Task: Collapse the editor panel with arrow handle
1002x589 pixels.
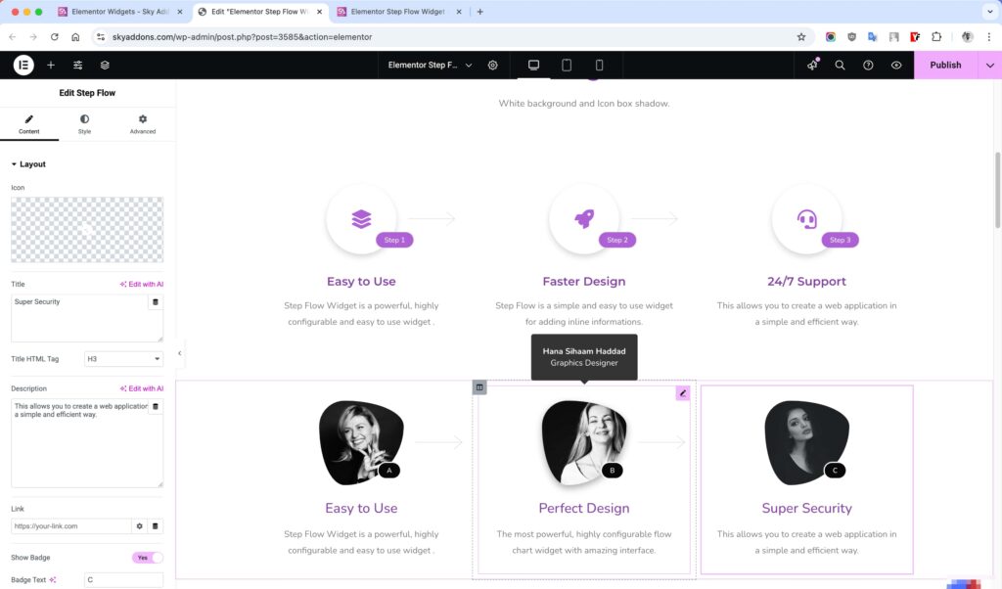Action: point(180,353)
